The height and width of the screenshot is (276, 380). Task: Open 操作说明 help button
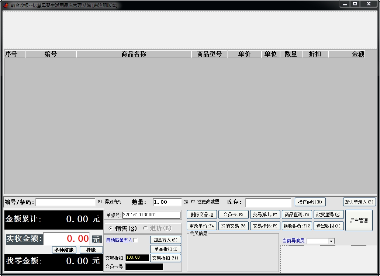tap(310, 202)
